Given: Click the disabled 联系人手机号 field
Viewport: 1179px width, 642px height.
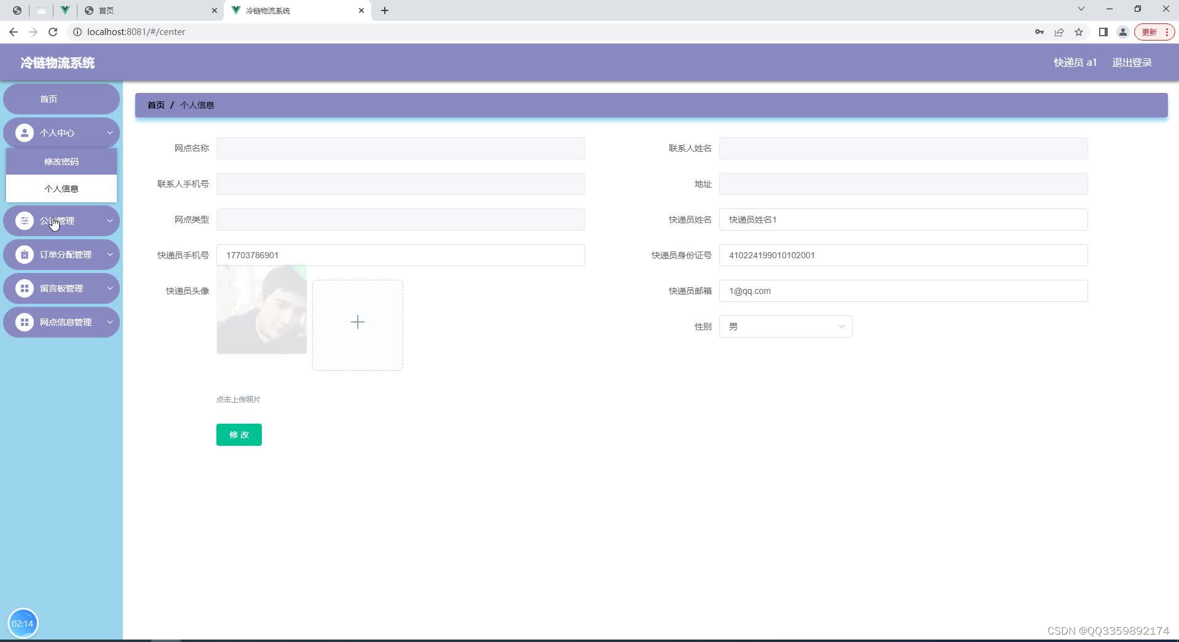Looking at the screenshot, I should click(x=401, y=184).
